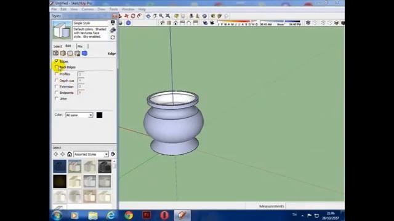The width and height of the screenshot is (394, 221).
Task: Click the shadow time of day slider
Action: point(280,23)
